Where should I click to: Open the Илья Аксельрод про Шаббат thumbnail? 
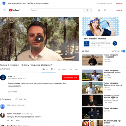click(x=92, y=123)
